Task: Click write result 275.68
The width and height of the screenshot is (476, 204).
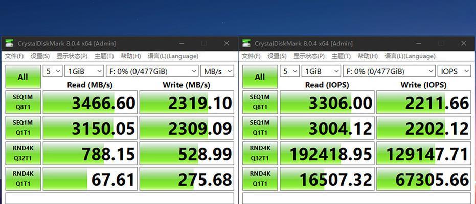Action: 187,178
